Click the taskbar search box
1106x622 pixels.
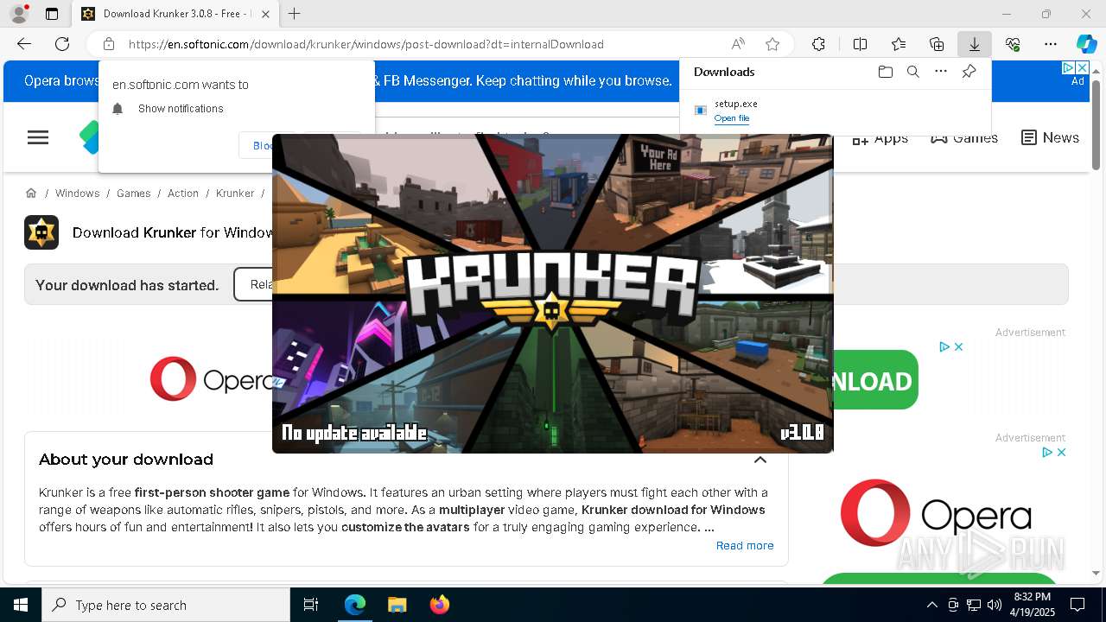point(166,605)
